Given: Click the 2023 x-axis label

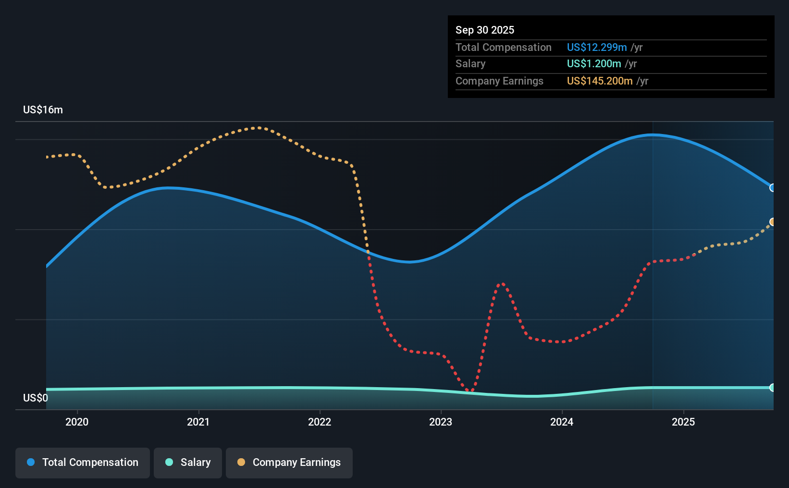Looking at the screenshot, I should (x=441, y=422).
